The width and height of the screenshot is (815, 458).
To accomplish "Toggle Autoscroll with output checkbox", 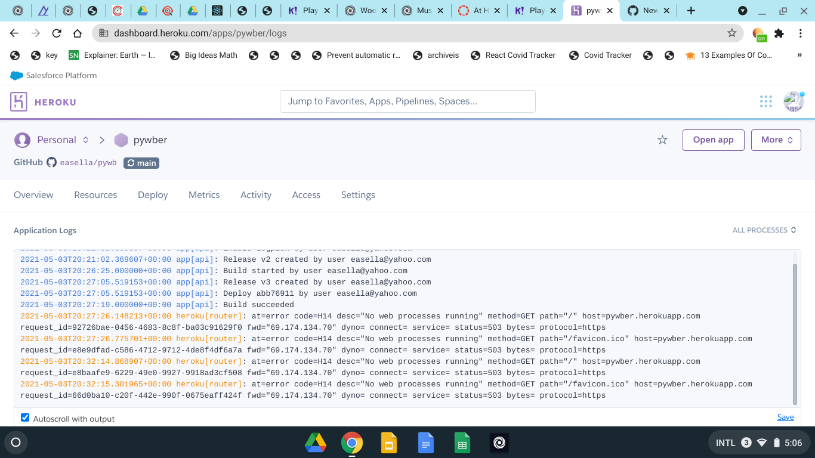I will (x=25, y=418).
